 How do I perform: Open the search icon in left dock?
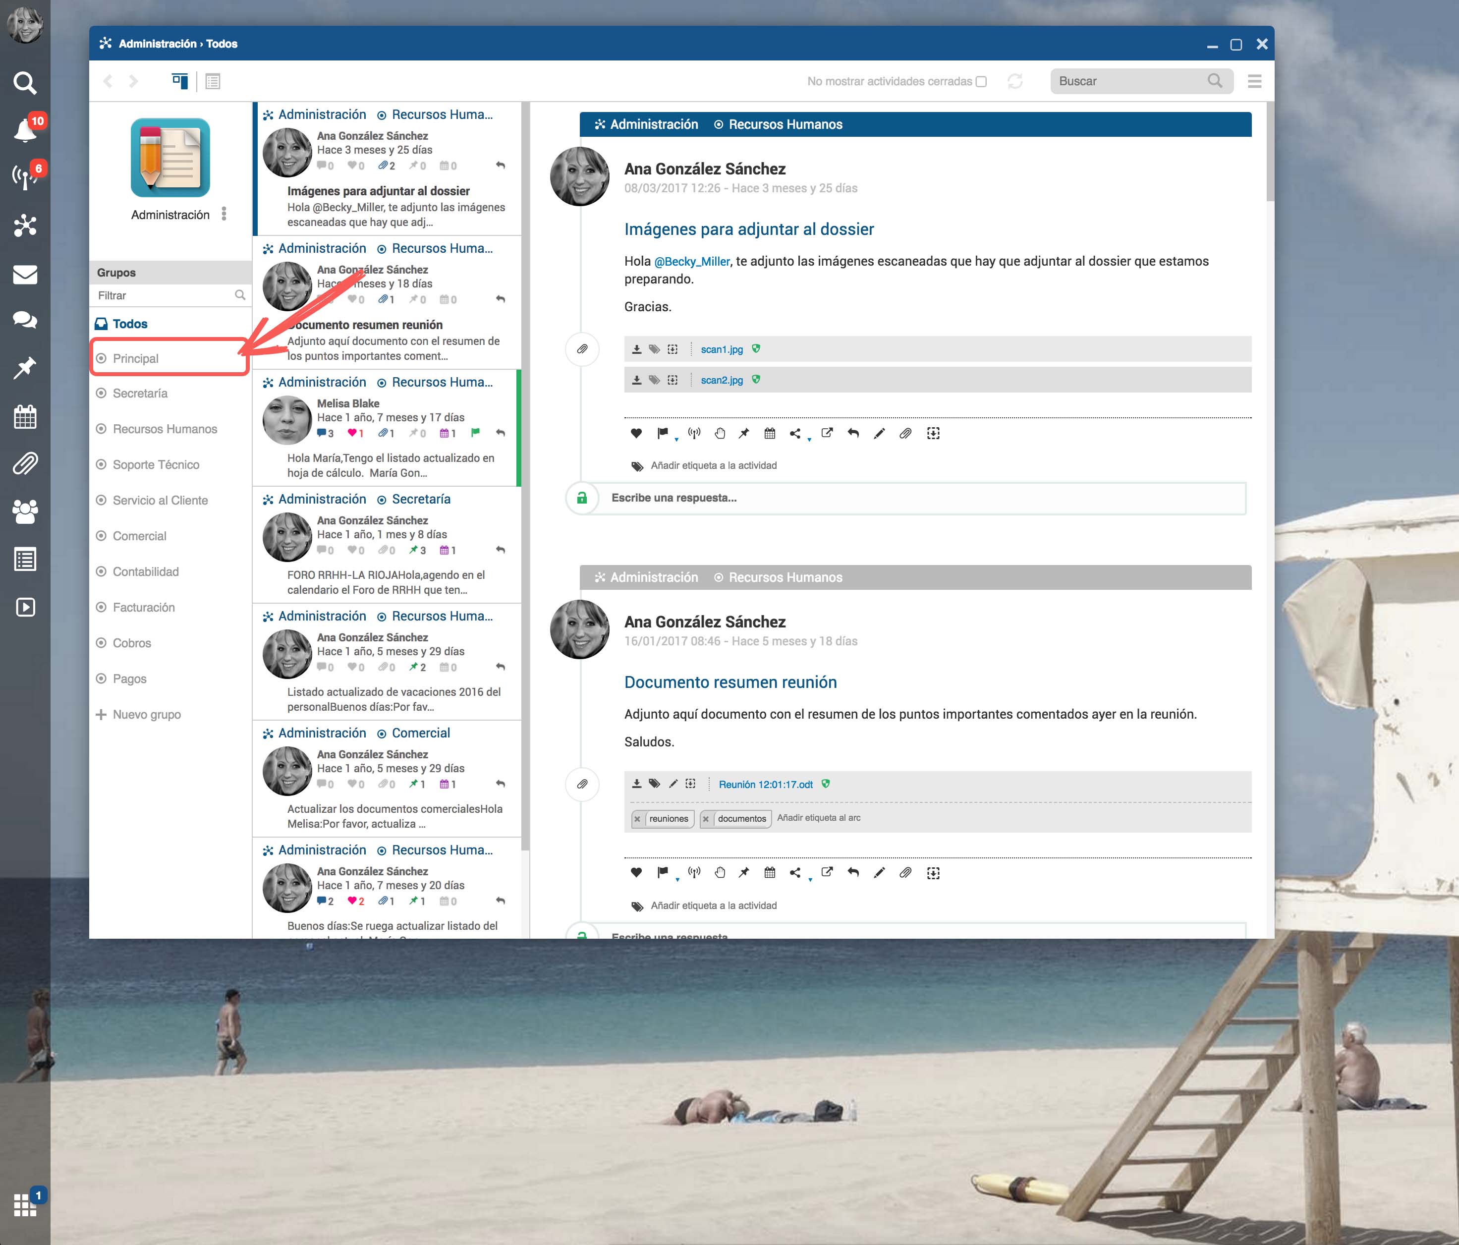click(x=25, y=83)
